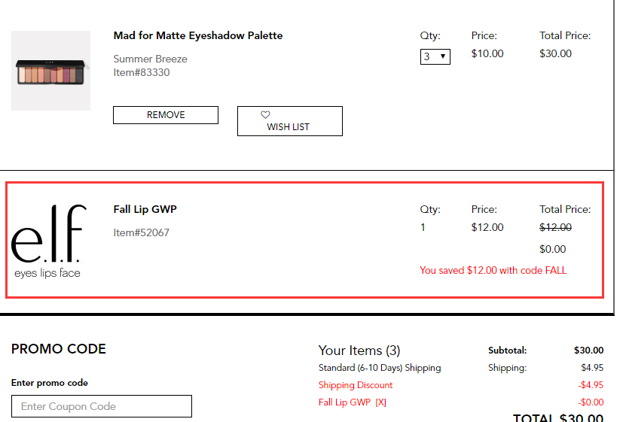This screenshot has width=623, height=422.
Task: Expand the quantity dropdown arrow
Action: click(443, 56)
